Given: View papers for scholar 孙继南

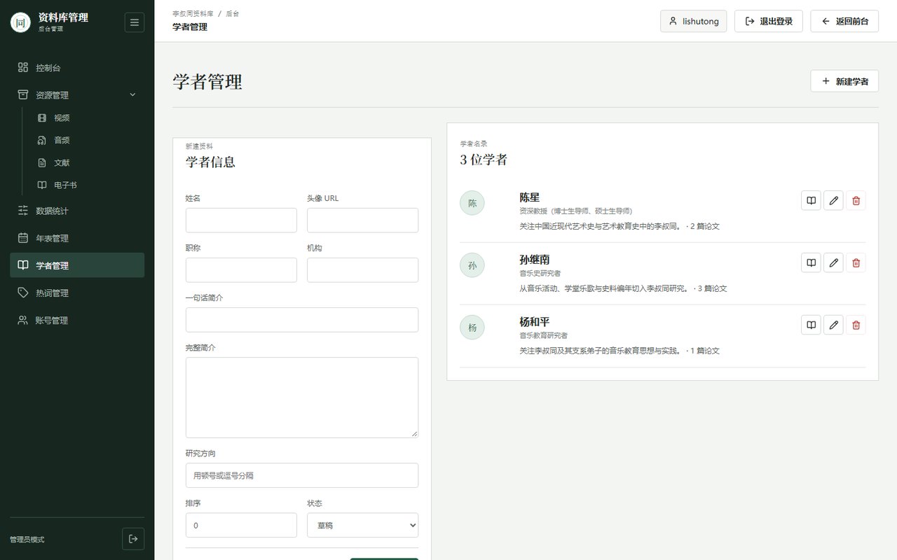Looking at the screenshot, I should [811, 263].
